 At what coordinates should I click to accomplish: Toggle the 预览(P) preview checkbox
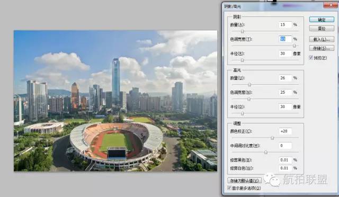coord(311,58)
